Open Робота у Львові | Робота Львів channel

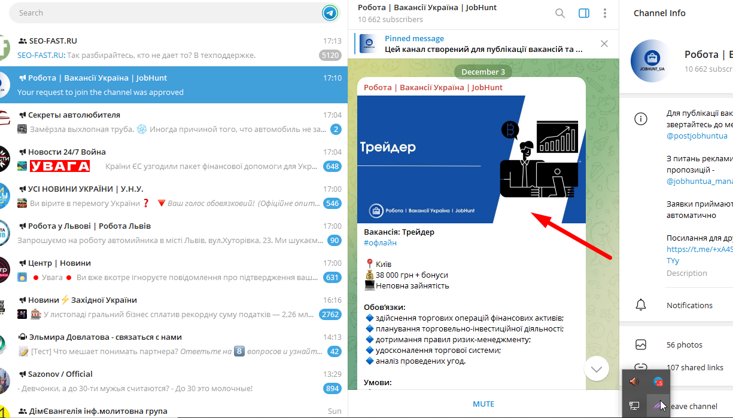point(174,233)
